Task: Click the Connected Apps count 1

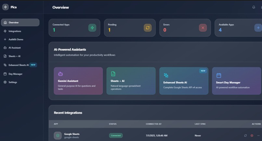Action: coord(54,30)
